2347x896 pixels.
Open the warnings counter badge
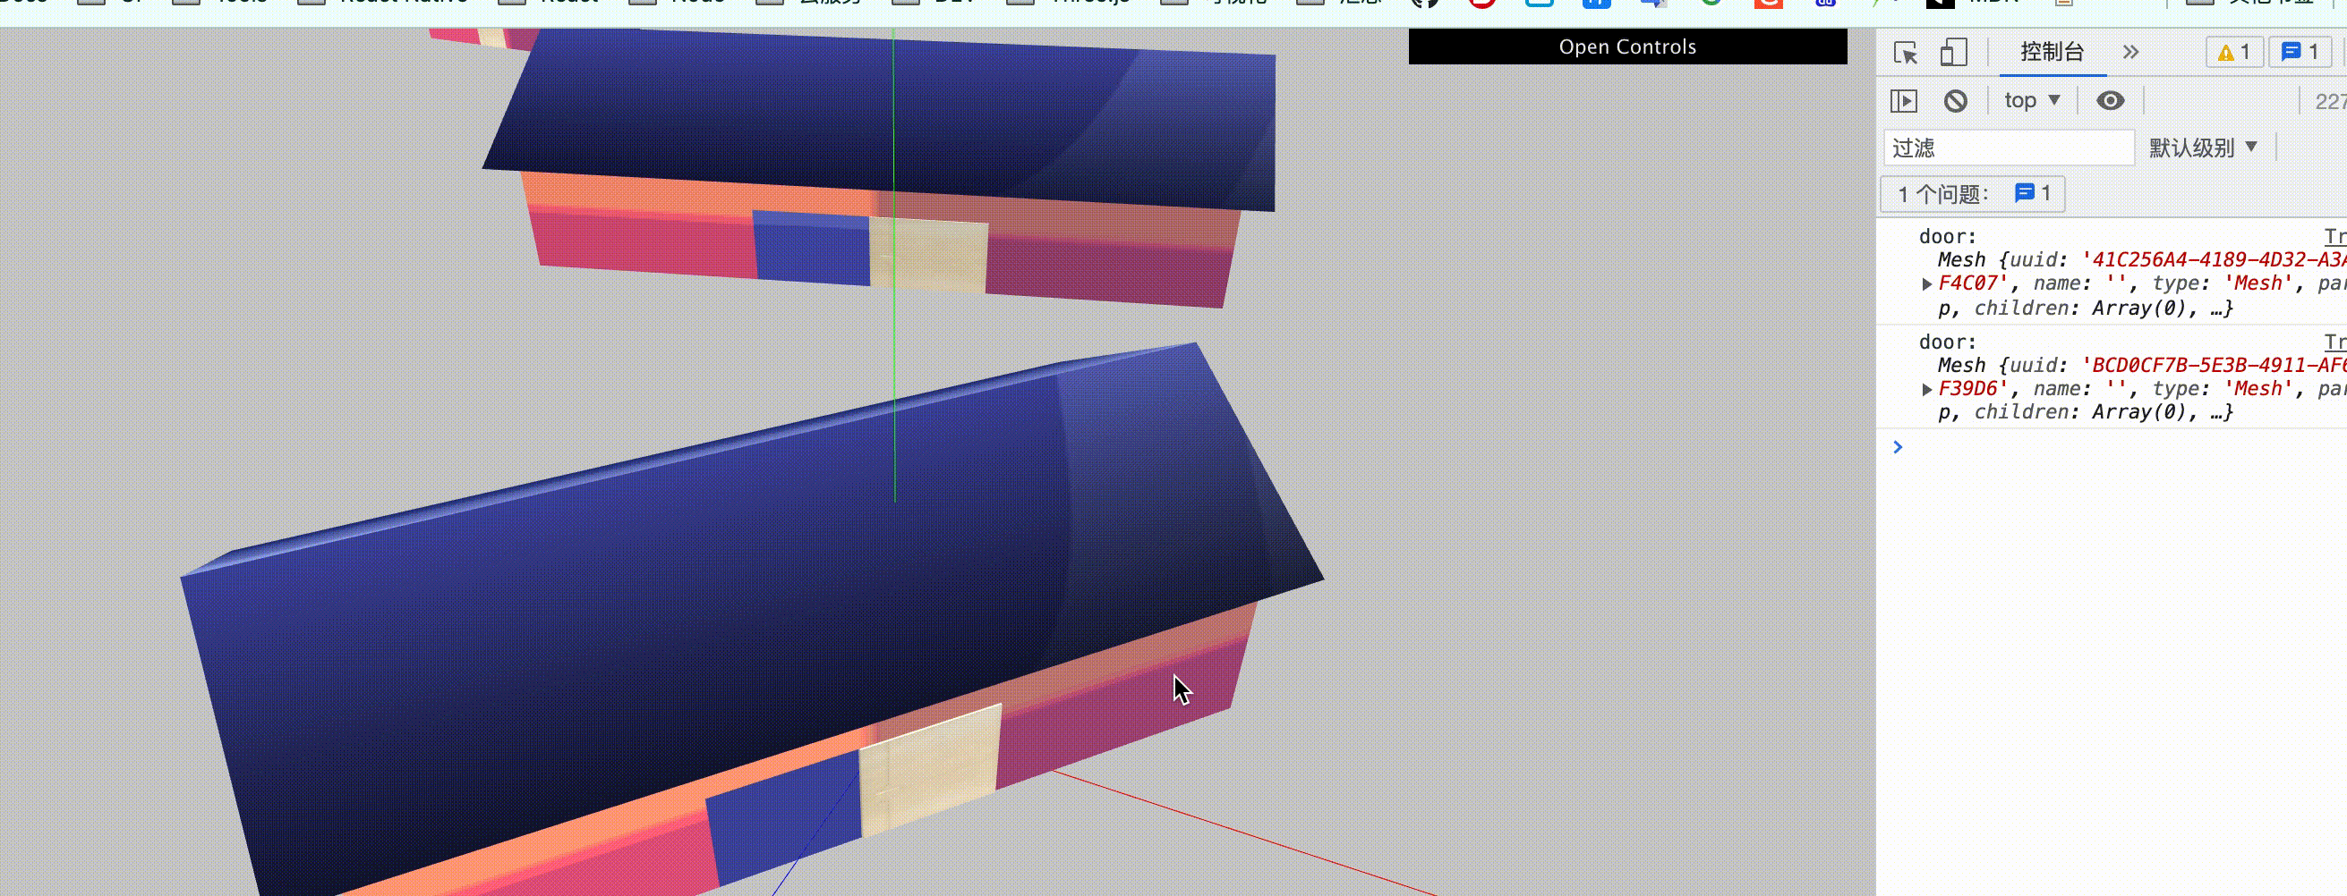tap(2233, 53)
